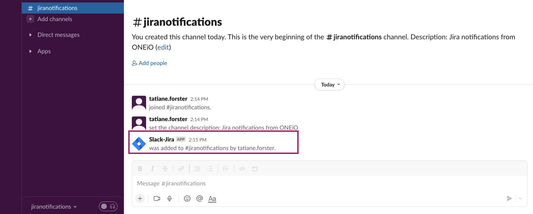Record a video clip with camera icon
This screenshot has height=214, width=533.
pos(157,199)
